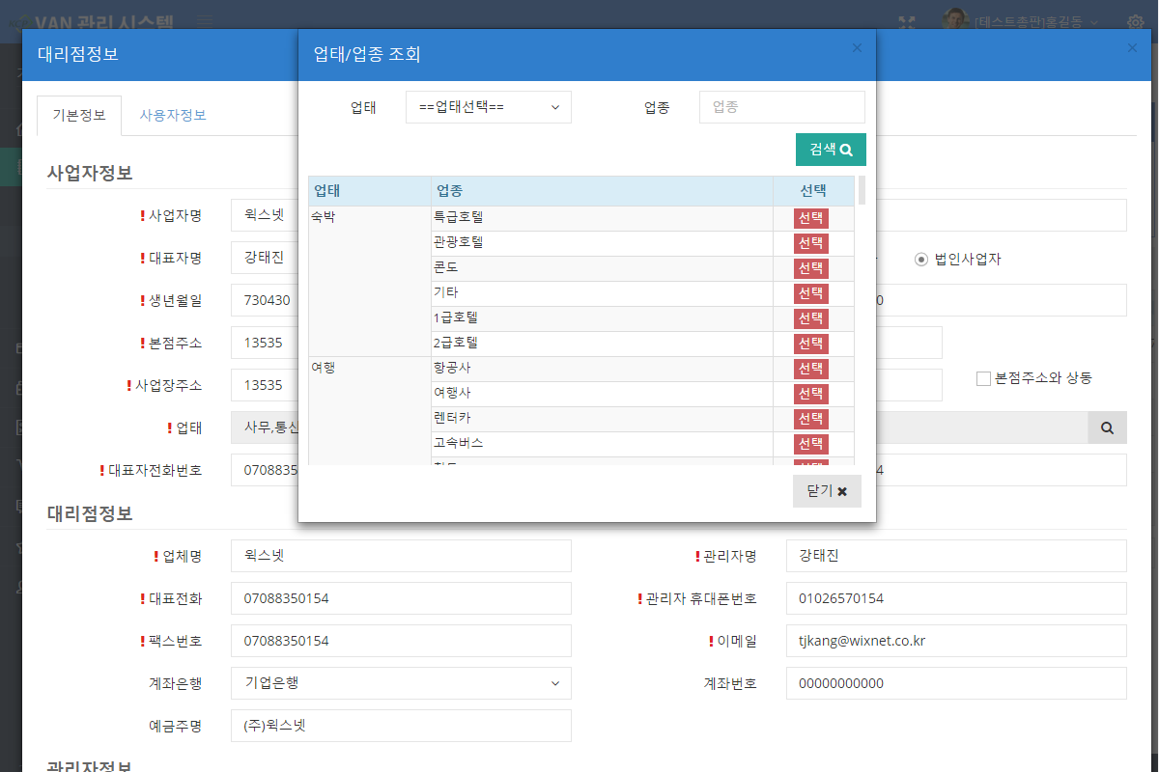
Task: Close the lookup with 닫기 button
Action: click(x=827, y=491)
